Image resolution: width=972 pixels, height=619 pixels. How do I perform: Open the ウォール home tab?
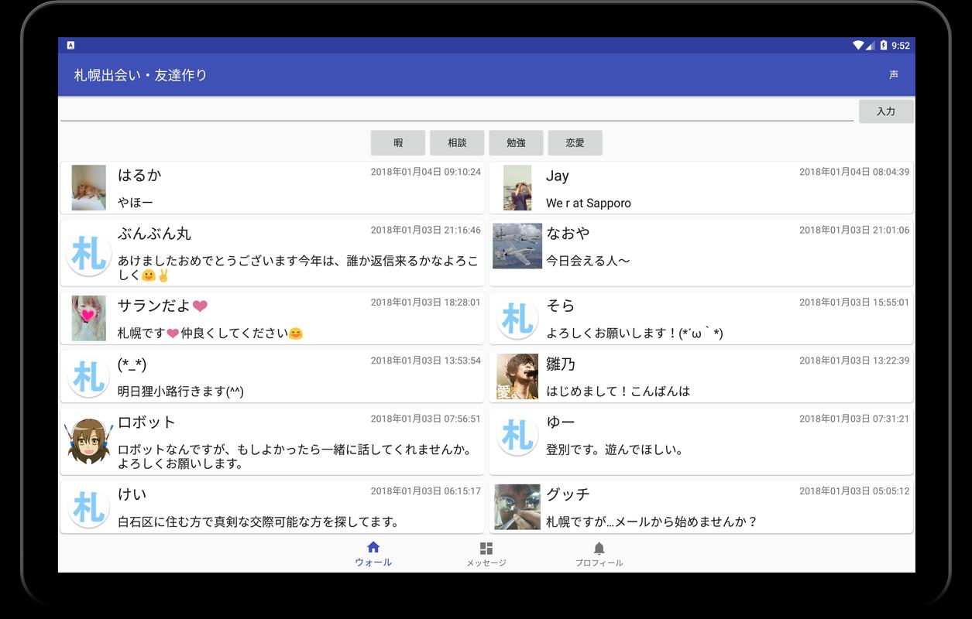click(x=373, y=554)
